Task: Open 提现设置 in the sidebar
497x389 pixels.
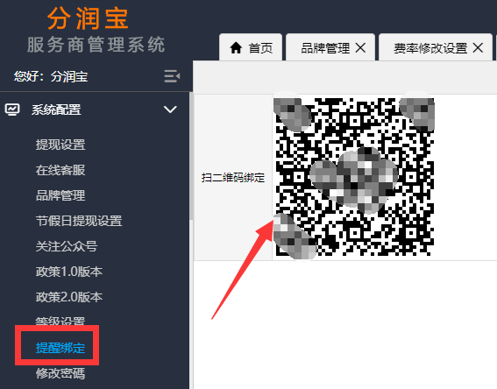Action: (60, 145)
